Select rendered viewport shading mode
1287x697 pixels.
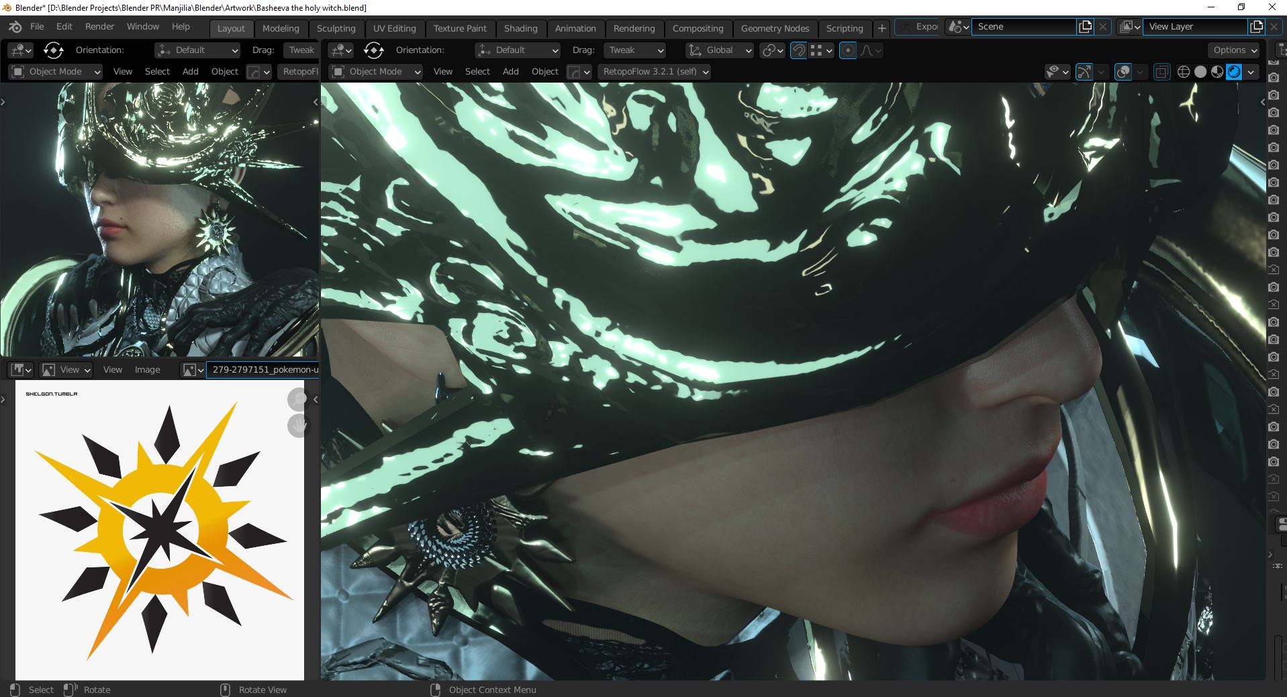click(1234, 72)
